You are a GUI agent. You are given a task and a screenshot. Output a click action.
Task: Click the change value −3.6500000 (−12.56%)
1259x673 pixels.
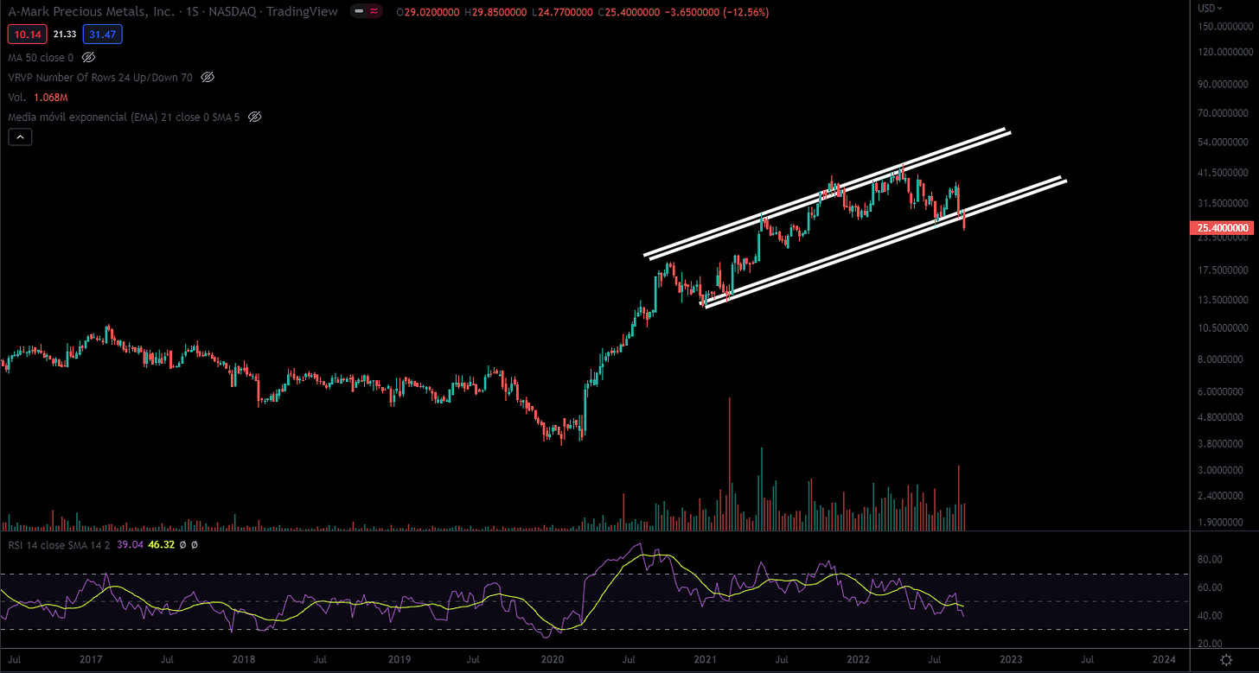tap(717, 12)
